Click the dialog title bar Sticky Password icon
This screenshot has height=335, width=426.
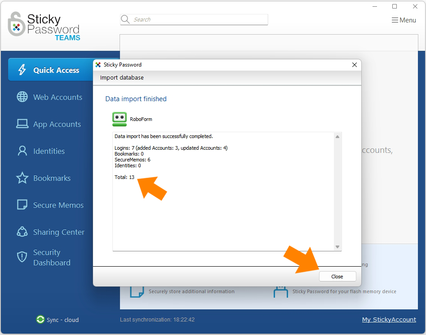click(98, 65)
